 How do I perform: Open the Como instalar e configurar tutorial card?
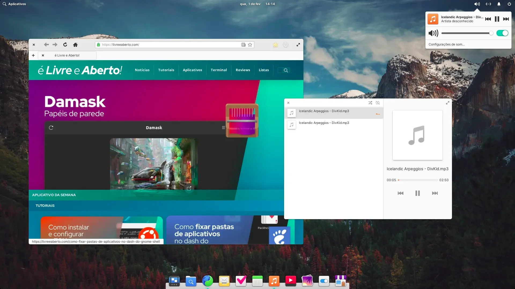[x=101, y=228]
